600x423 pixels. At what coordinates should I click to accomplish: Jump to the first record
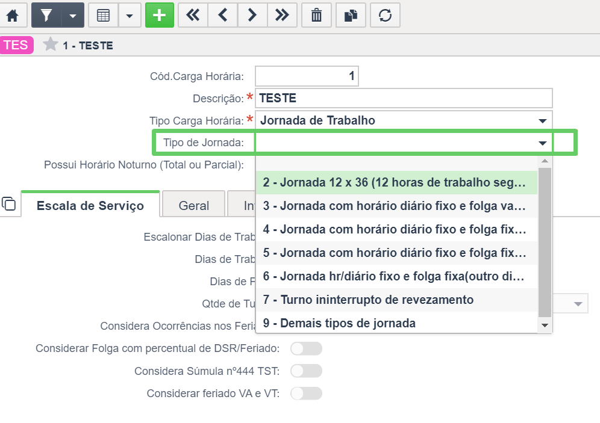[193, 16]
